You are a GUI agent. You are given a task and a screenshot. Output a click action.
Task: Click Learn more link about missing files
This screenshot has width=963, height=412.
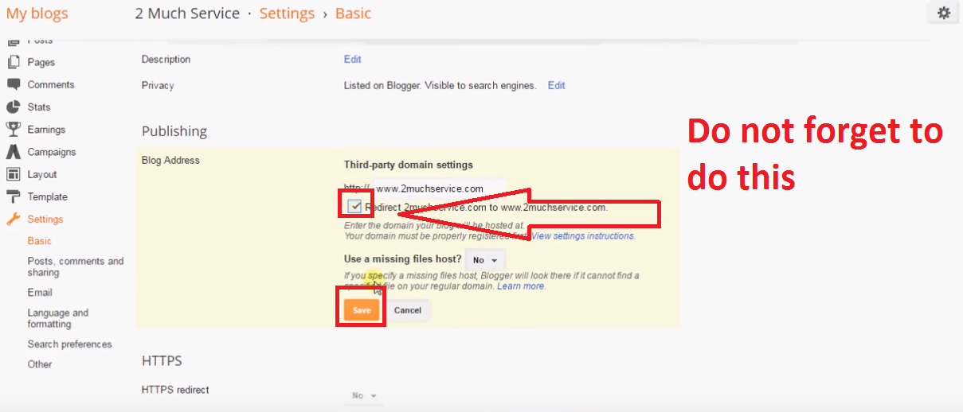tap(521, 286)
